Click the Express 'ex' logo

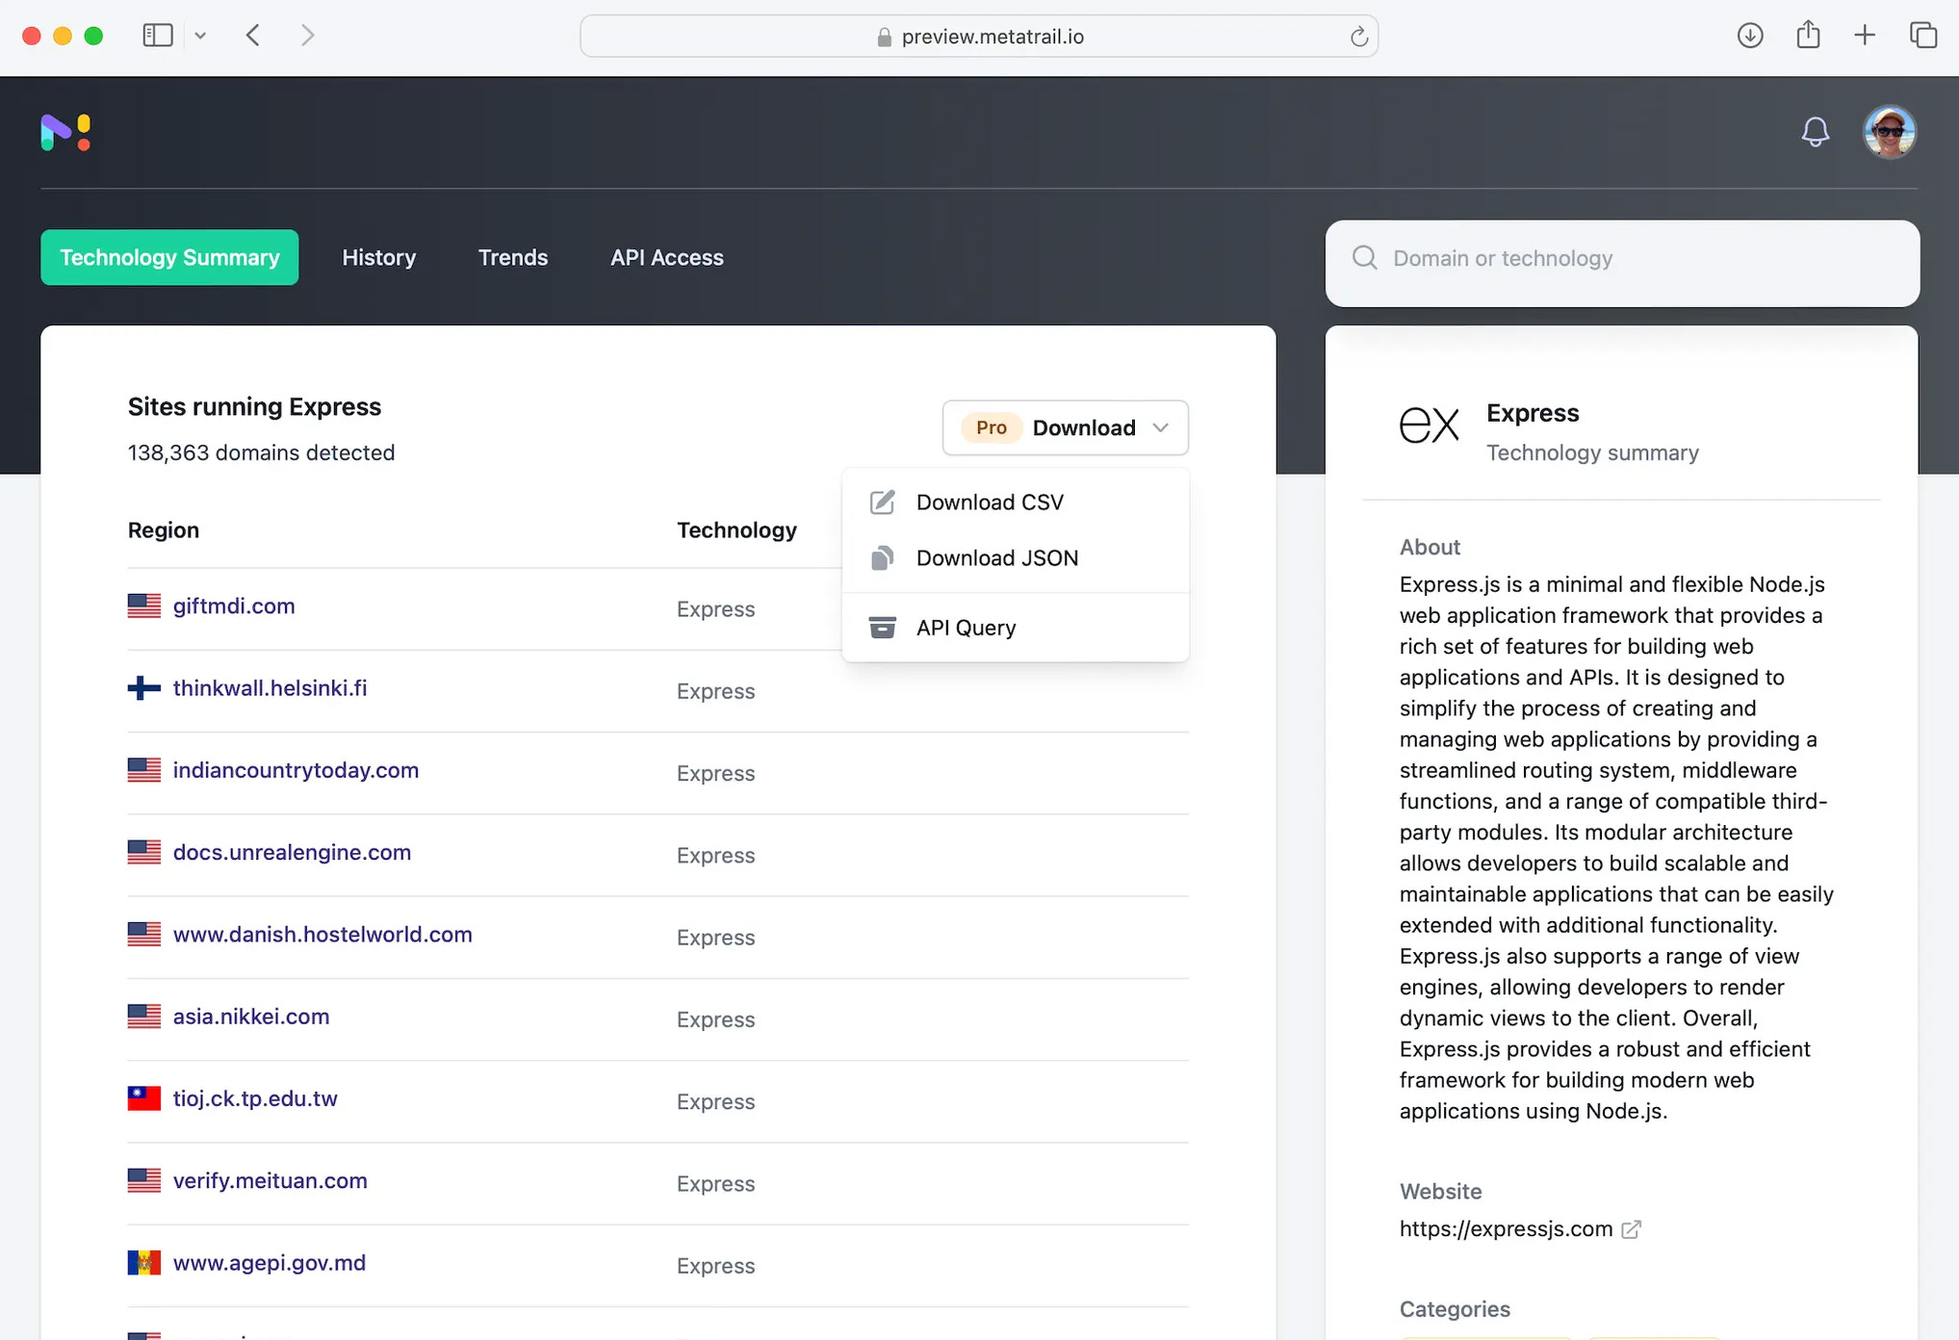tap(1431, 425)
